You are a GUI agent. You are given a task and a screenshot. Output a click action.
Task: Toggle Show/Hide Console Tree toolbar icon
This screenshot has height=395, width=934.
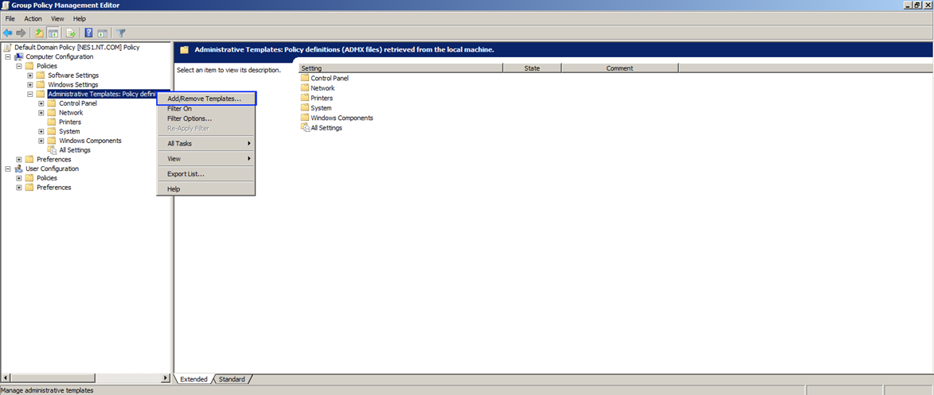pos(53,33)
